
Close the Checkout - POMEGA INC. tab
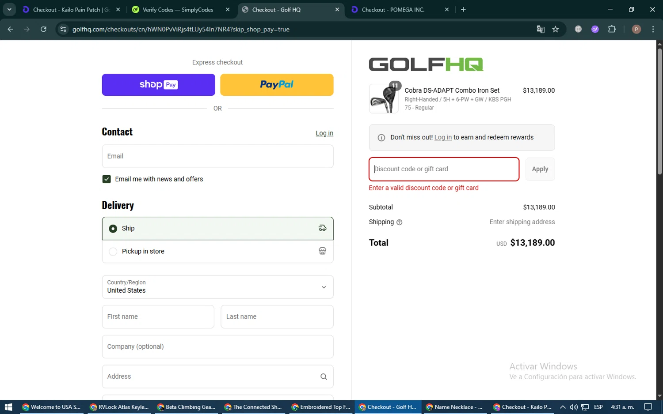[447, 9]
